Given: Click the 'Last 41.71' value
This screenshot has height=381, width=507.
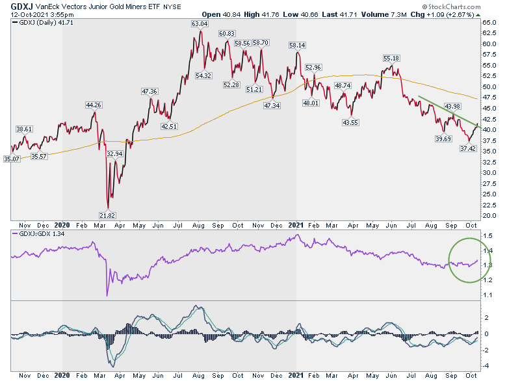Looking at the screenshot, I should 340,14.
